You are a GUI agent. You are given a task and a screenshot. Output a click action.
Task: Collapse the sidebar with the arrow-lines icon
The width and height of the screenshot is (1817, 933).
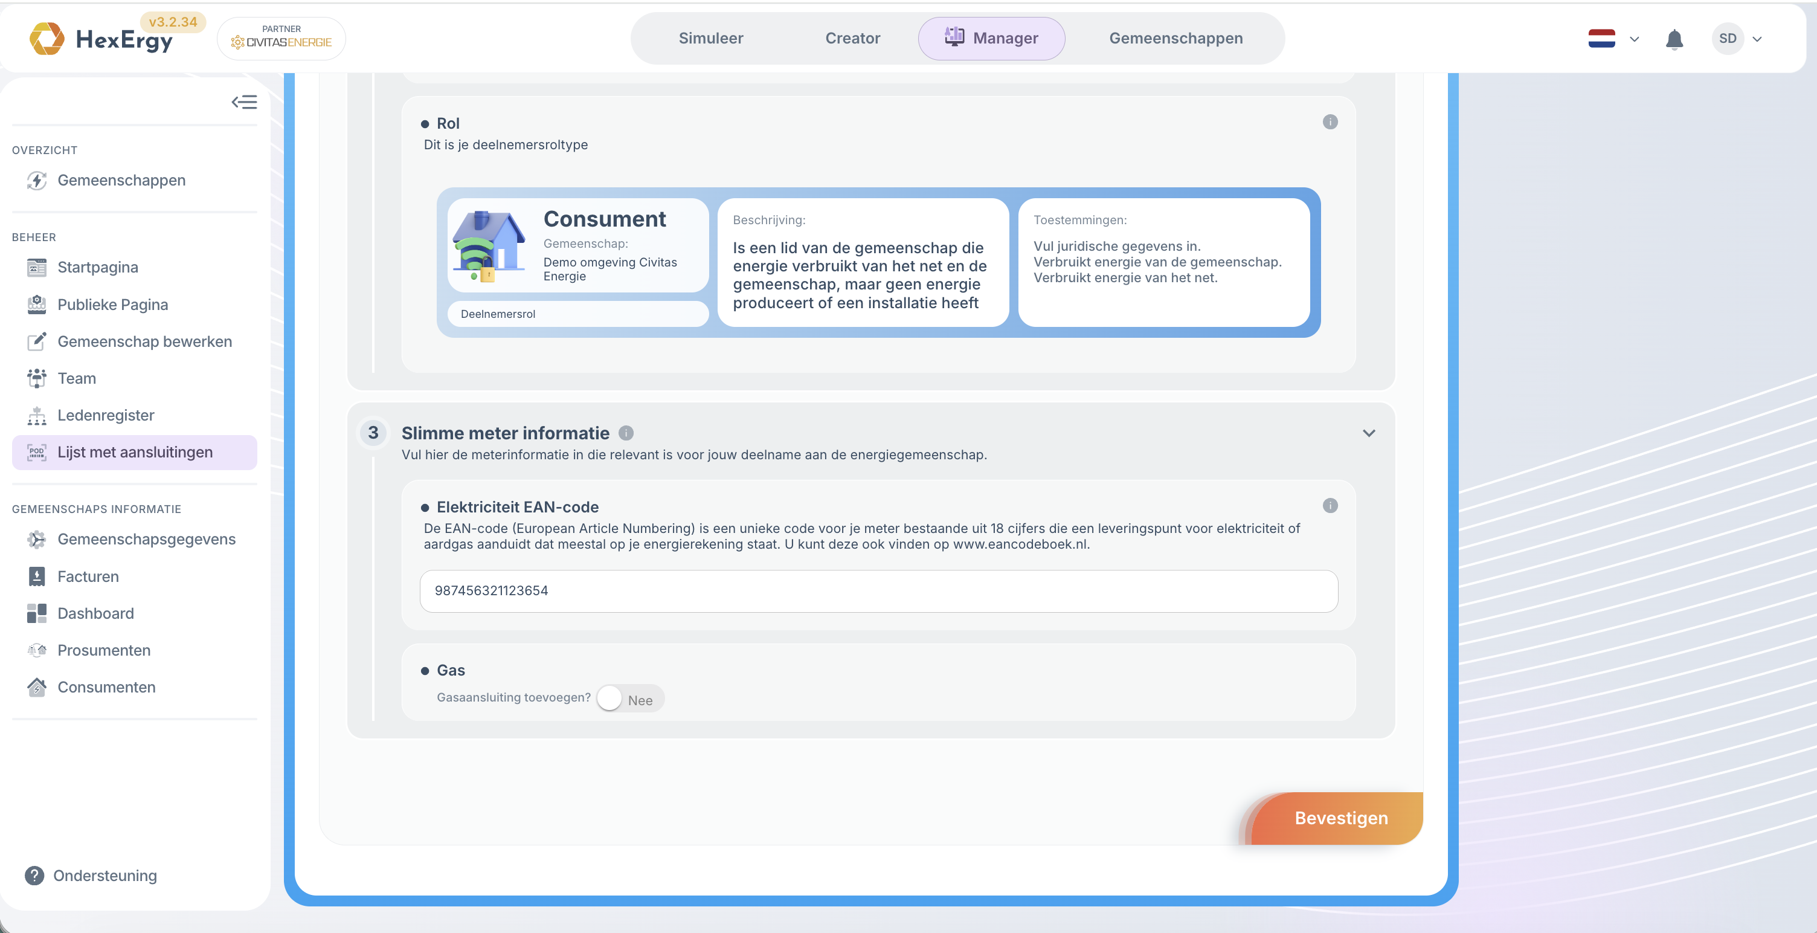(244, 102)
